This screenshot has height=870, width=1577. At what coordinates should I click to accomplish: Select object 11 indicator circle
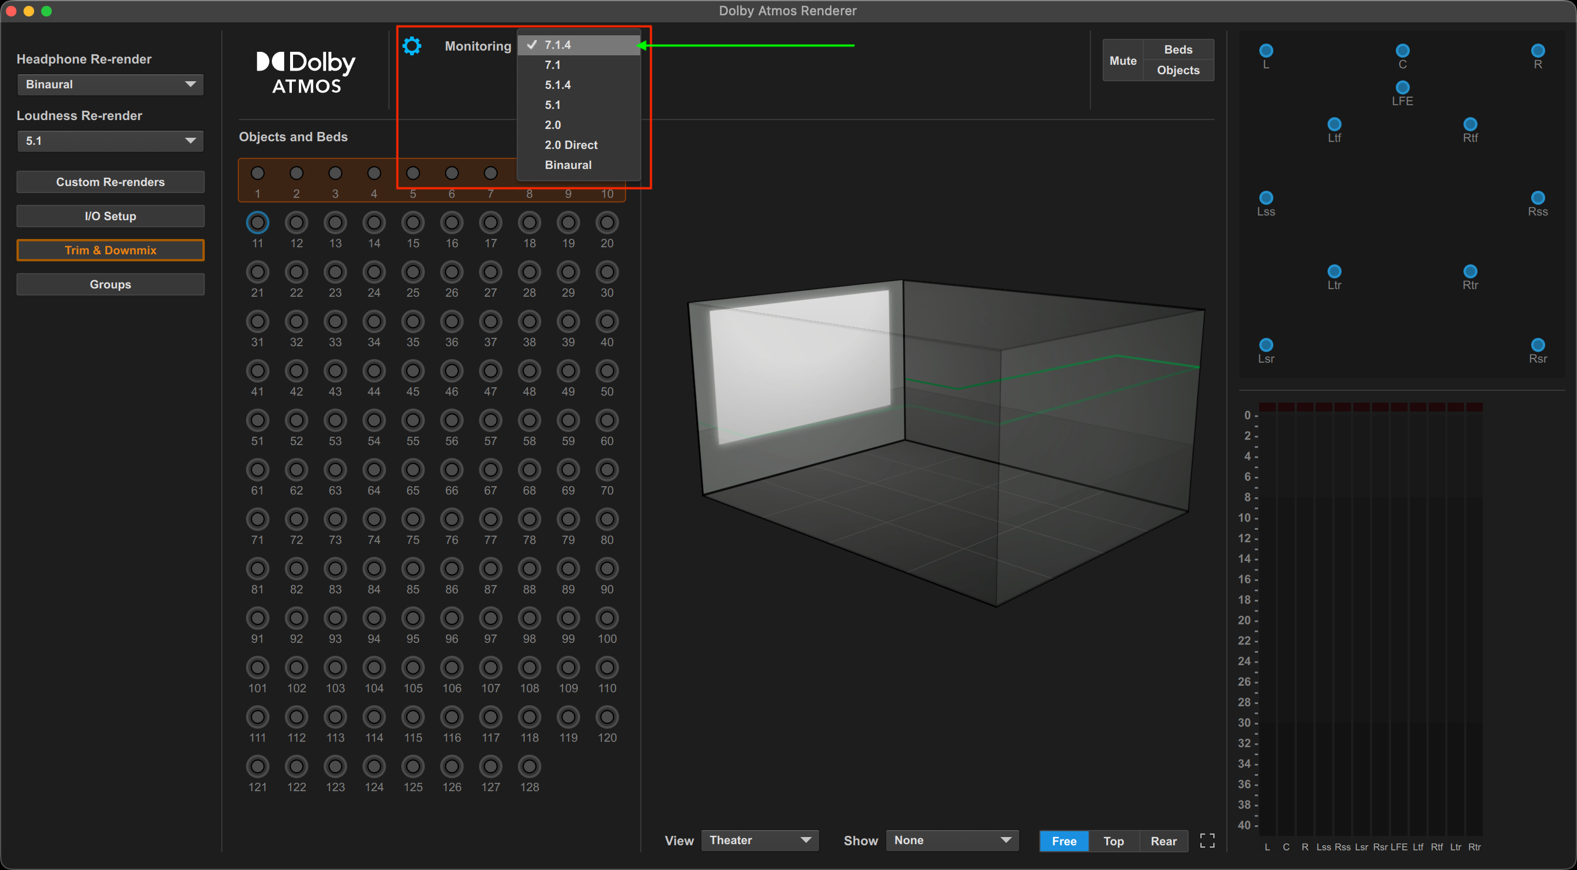pos(257,223)
